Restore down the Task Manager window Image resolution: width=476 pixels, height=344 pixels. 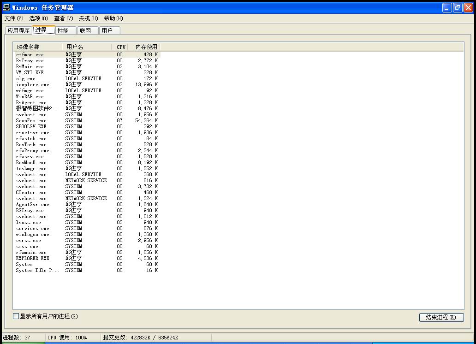click(x=458, y=7)
